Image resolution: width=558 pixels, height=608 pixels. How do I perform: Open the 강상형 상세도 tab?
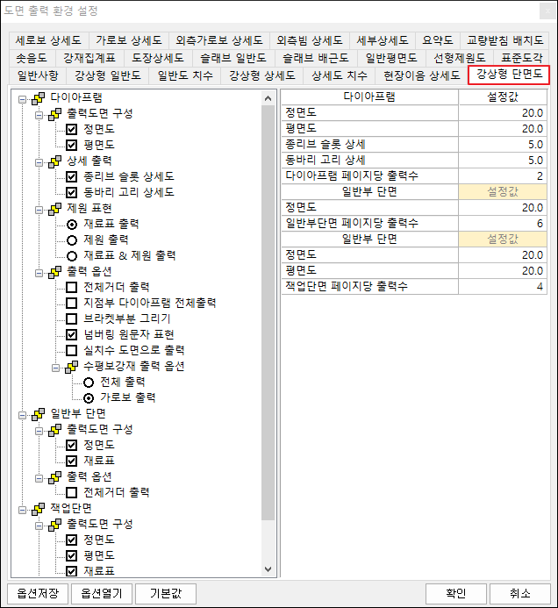[262, 75]
